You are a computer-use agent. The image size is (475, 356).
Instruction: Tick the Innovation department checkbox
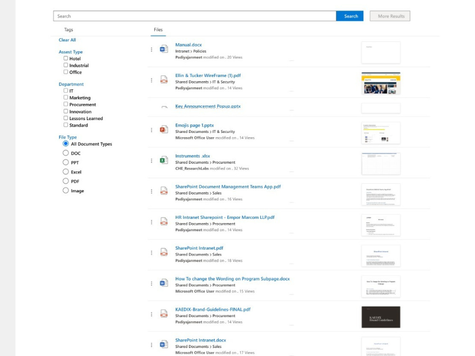(66, 111)
